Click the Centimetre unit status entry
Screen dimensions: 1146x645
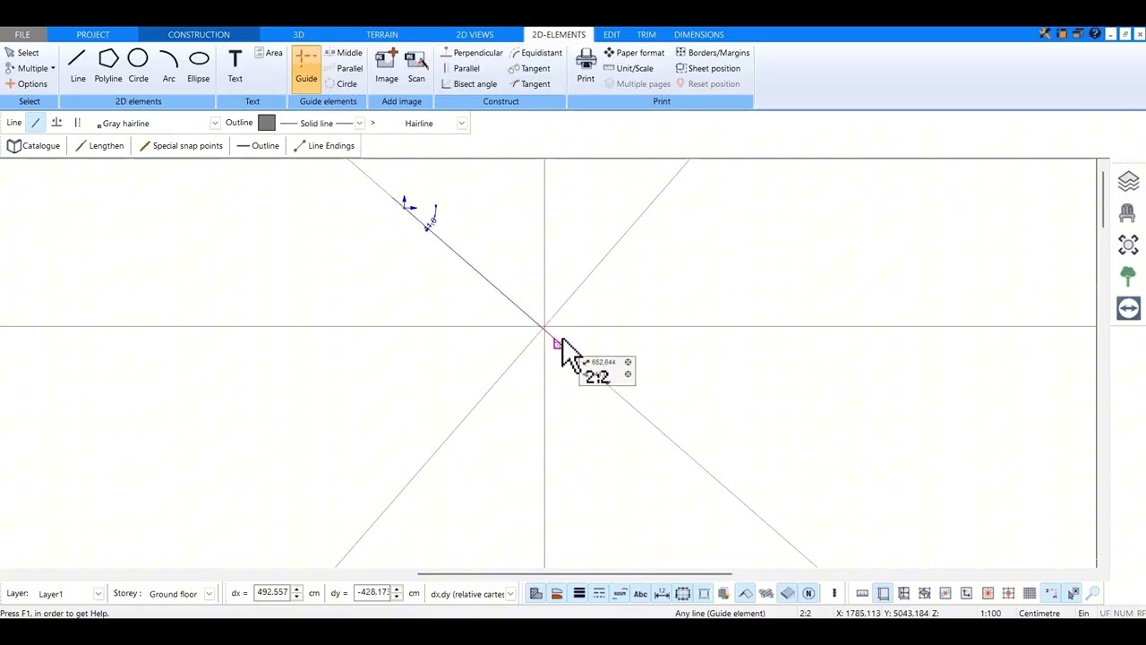(1039, 614)
